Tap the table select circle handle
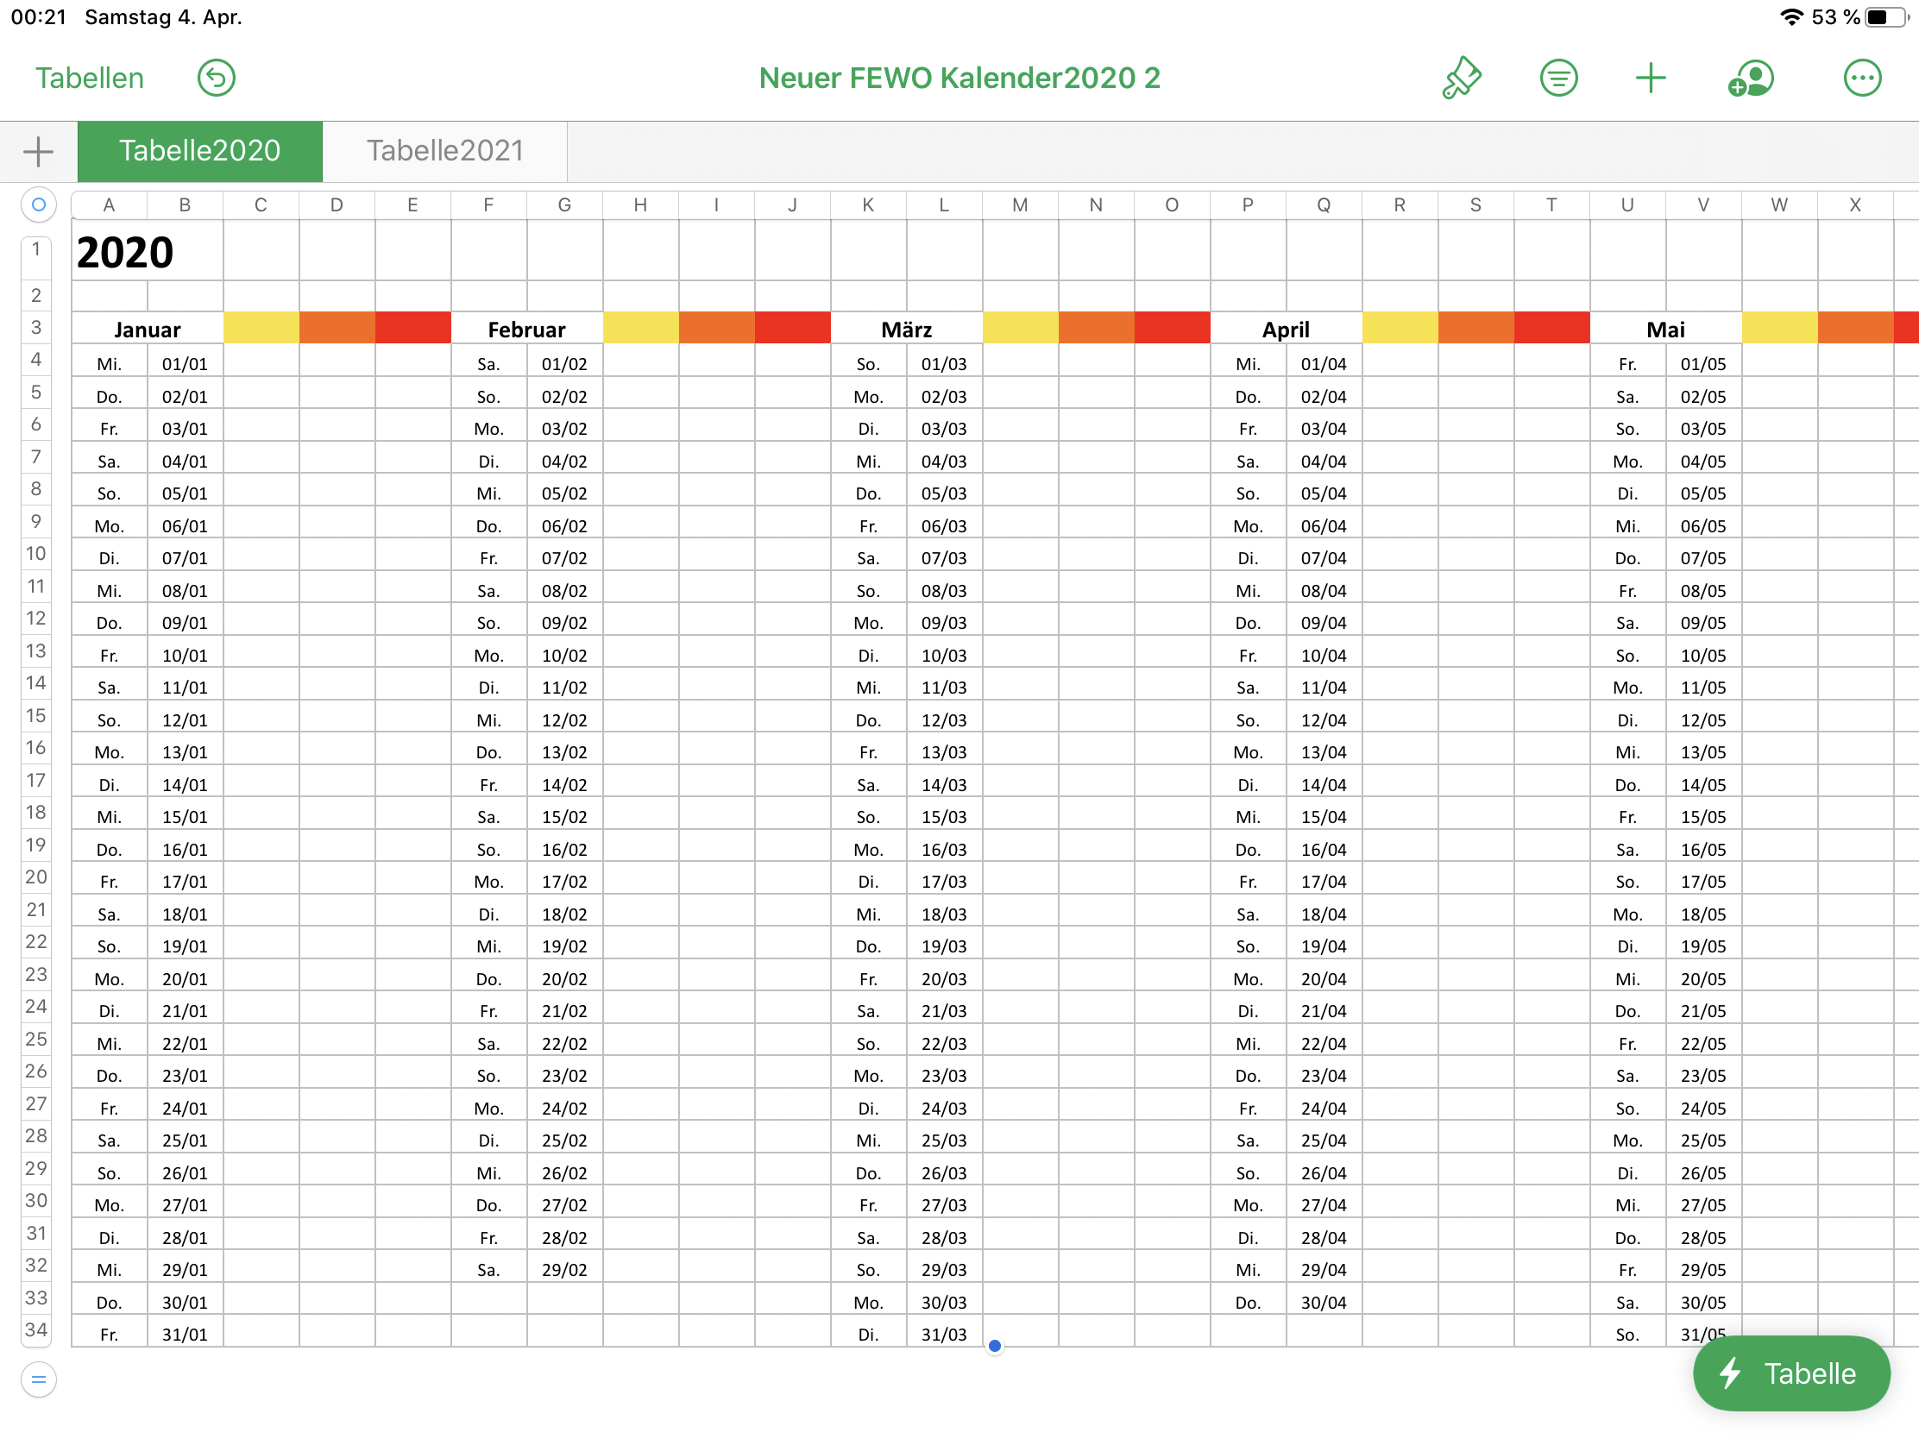This screenshot has height=1439, width=1919. pos(38,204)
